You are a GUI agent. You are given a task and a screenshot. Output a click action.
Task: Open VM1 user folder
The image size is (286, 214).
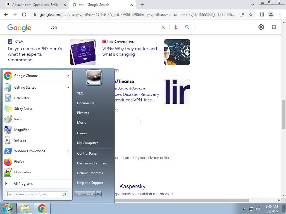[80, 93]
